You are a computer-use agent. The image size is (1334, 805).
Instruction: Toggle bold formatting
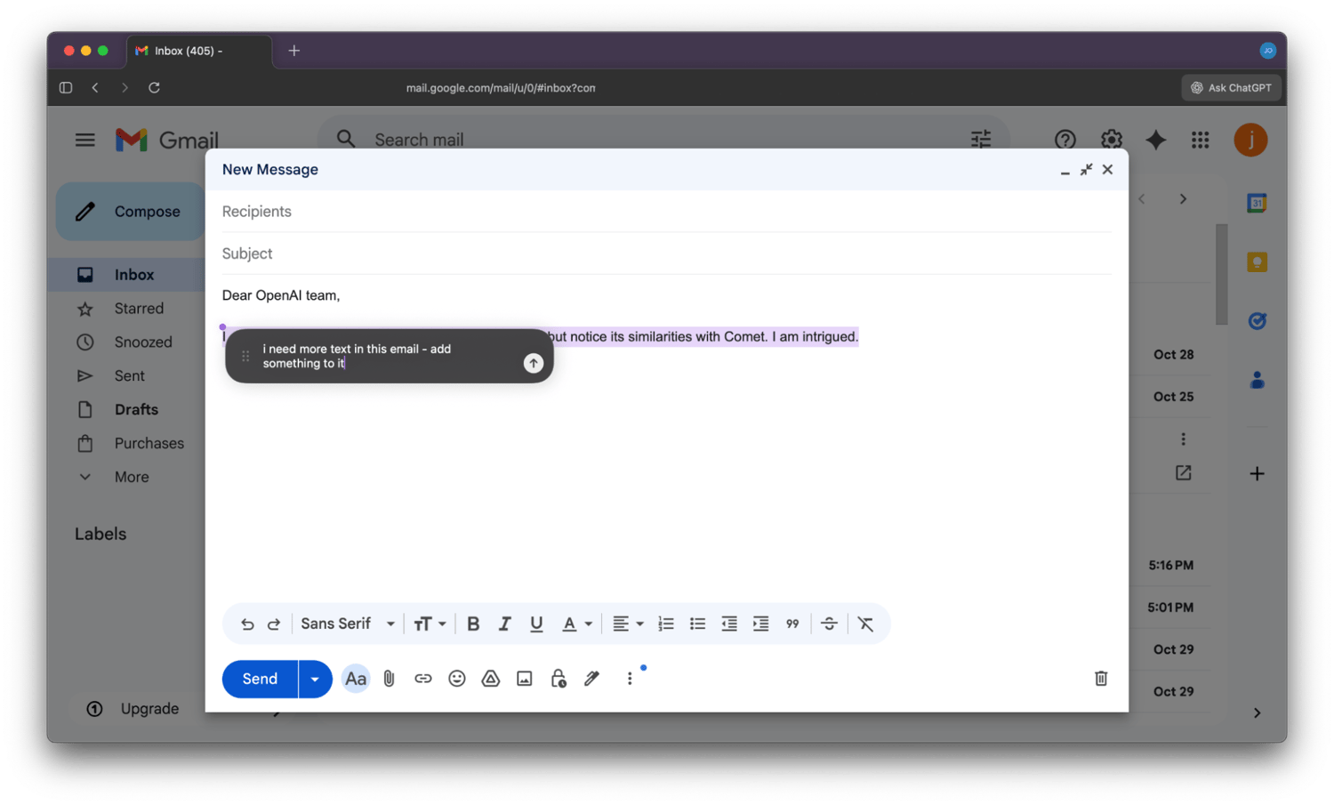[473, 624]
